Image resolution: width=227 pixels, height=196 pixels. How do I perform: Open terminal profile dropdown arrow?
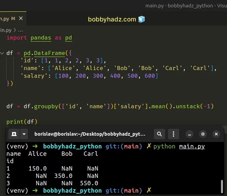pos(24,134)
